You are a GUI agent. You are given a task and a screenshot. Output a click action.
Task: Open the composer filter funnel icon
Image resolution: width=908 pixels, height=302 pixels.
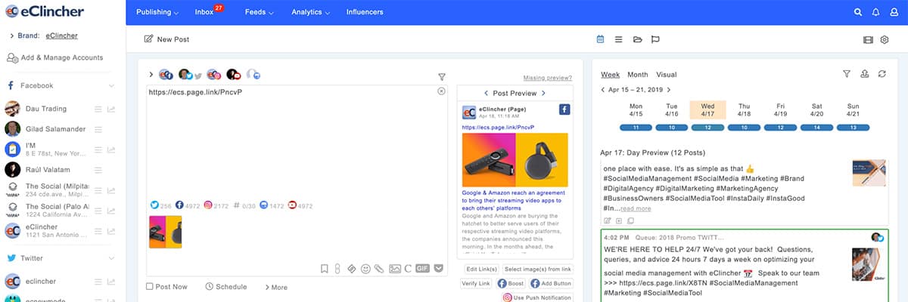tap(442, 76)
